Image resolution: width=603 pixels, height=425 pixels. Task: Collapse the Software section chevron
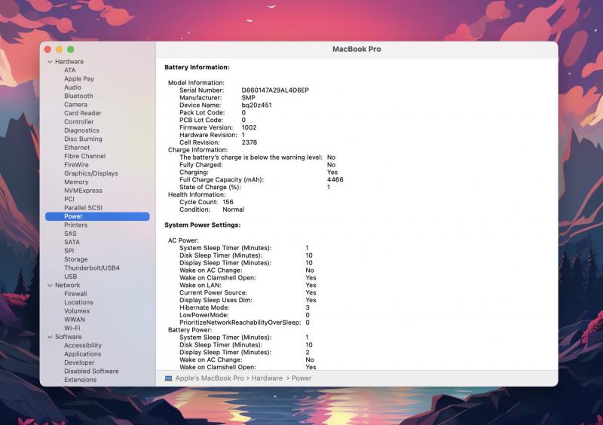click(50, 337)
